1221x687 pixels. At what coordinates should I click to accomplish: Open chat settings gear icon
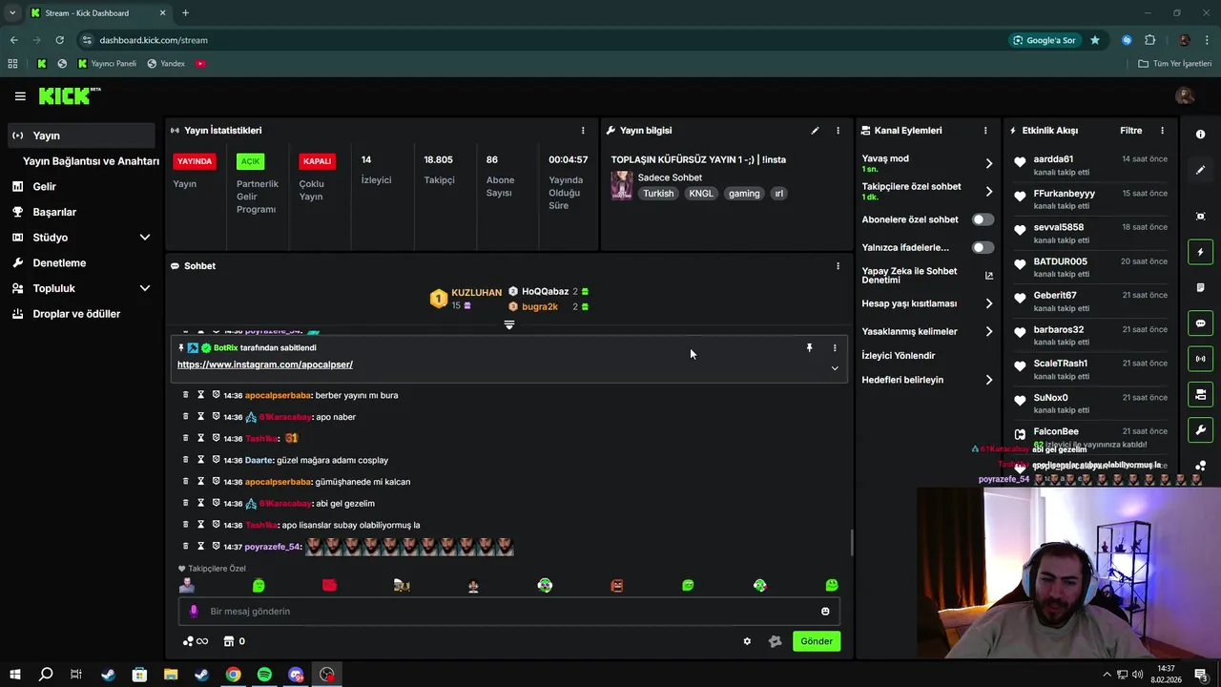(747, 641)
